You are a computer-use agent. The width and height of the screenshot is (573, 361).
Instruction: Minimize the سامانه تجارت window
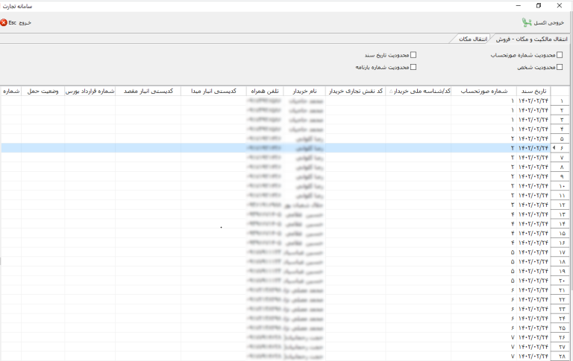(519, 5)
